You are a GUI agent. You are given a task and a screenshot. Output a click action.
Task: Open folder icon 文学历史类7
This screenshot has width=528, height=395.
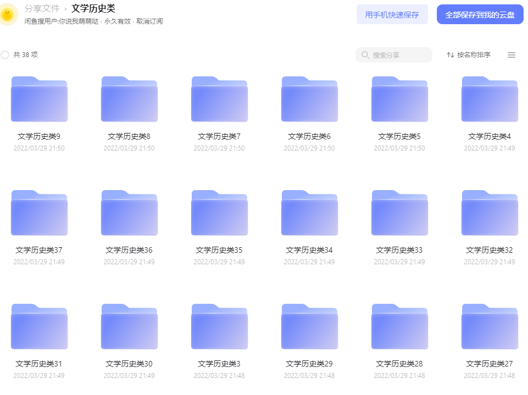pyautogui.click(x=219, y=99)
